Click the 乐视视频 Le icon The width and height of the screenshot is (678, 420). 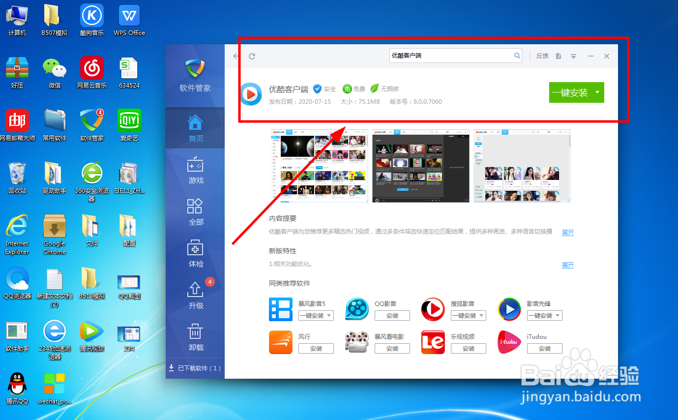click(x=433, y=342)
